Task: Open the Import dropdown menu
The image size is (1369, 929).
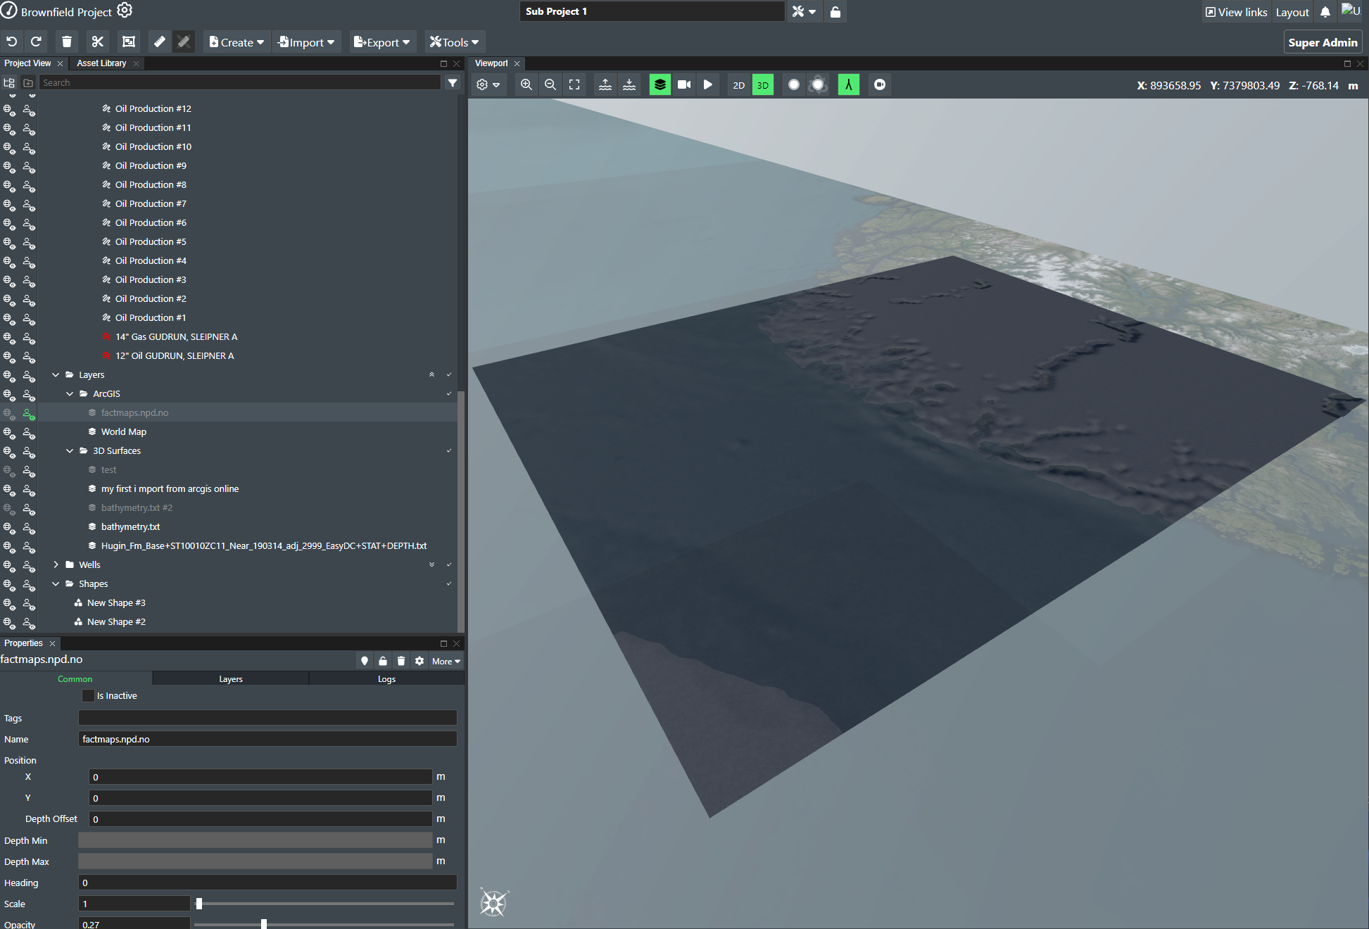Action: click(306, 42)
